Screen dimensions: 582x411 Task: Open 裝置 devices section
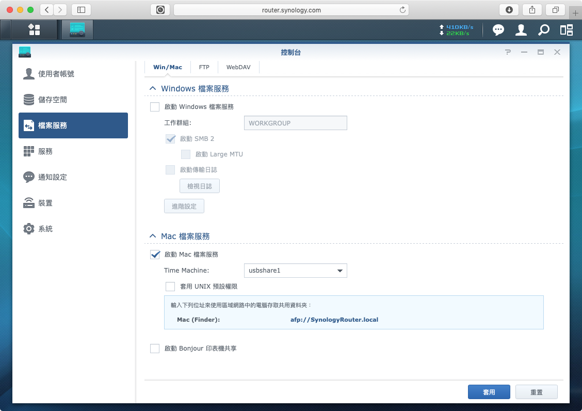point(73,203)
